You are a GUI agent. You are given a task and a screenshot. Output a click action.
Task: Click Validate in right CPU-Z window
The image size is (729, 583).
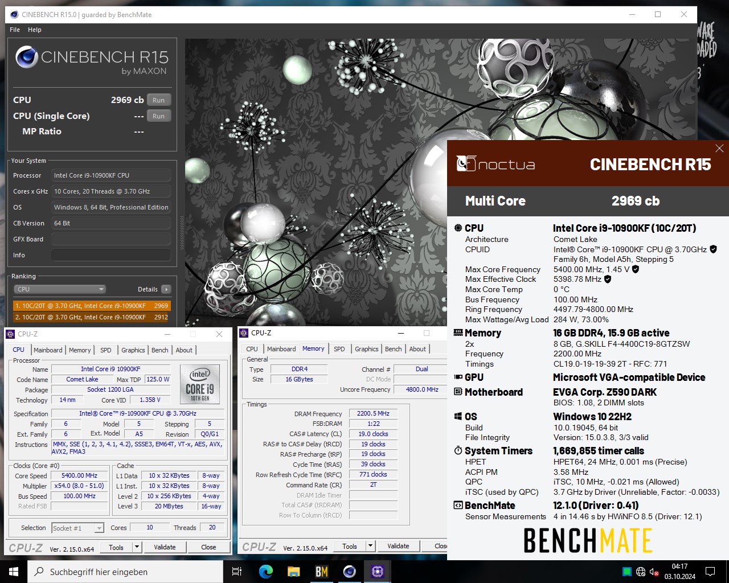coord(398,546)
